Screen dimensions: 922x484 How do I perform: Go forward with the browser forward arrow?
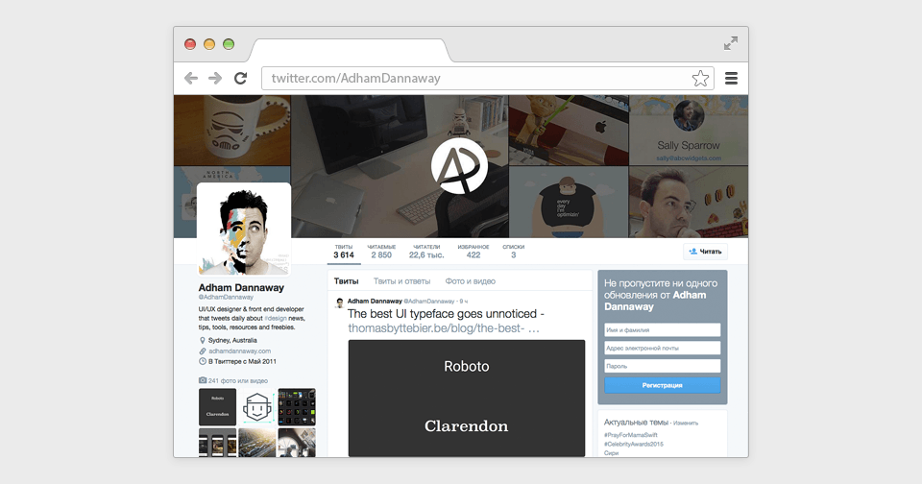(x=215, y=78)
